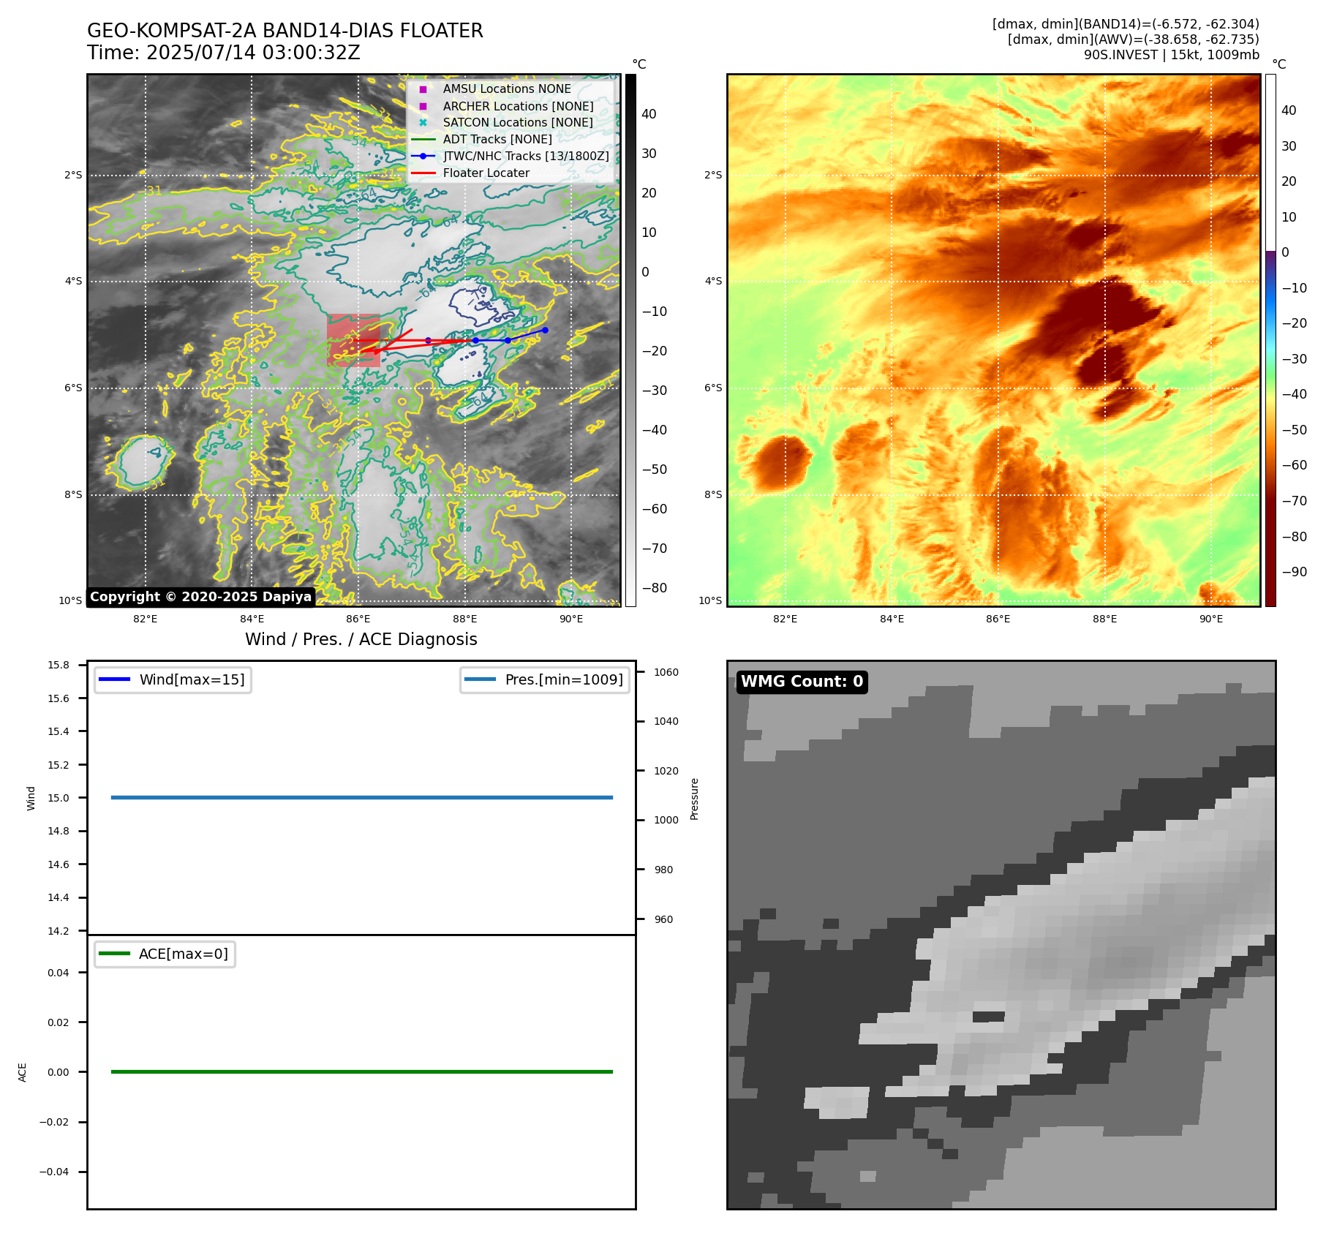Screen dimensions: 1326x1236
Task: Click the ACE[max=0] legend entry
Action: tap(165, 954)
